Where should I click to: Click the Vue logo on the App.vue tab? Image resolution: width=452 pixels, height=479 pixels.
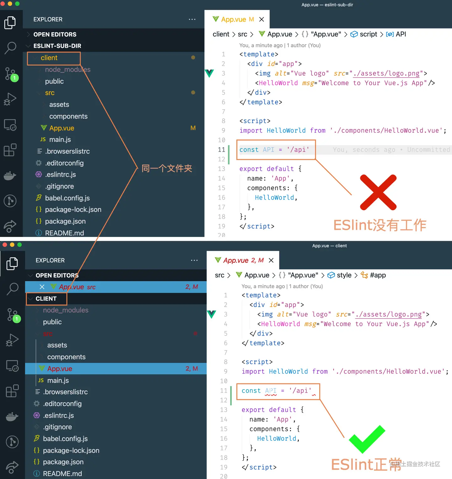pos(215,19)
